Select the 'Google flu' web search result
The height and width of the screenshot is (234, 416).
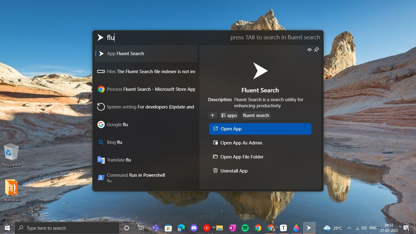(x=146, y=125)
